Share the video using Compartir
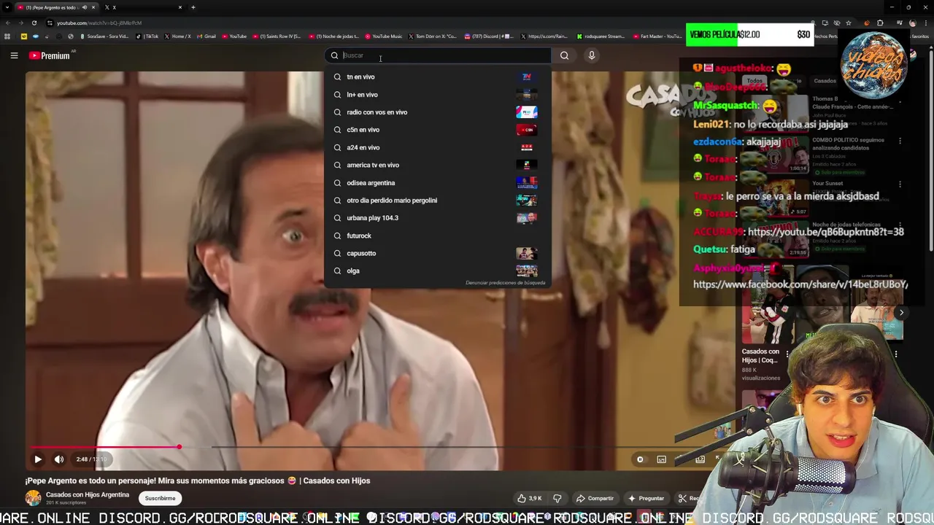The image size is (934, 525). (x=595, y=499)
